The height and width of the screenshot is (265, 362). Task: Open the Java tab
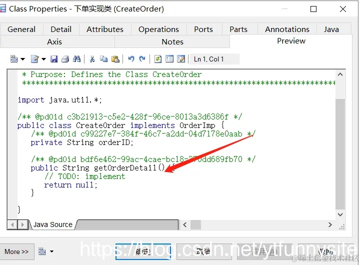point(331,29)
